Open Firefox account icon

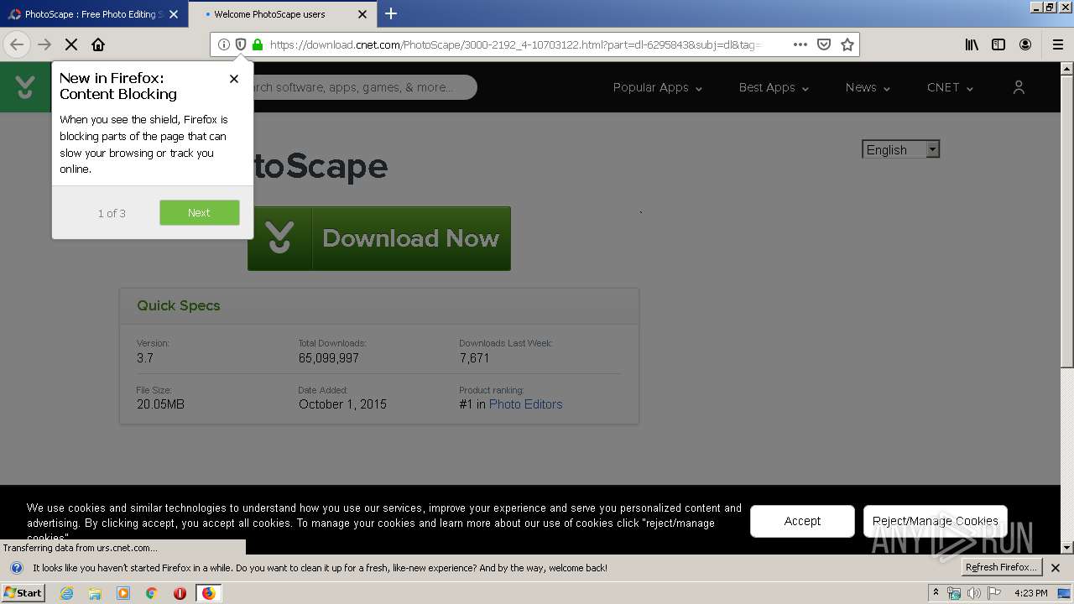(x=1025, y=44)
